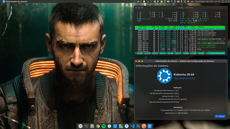Click the 'Memória: 31,1 GiB de RAM' line
The image size is (230, 129).
coord(176,113)
